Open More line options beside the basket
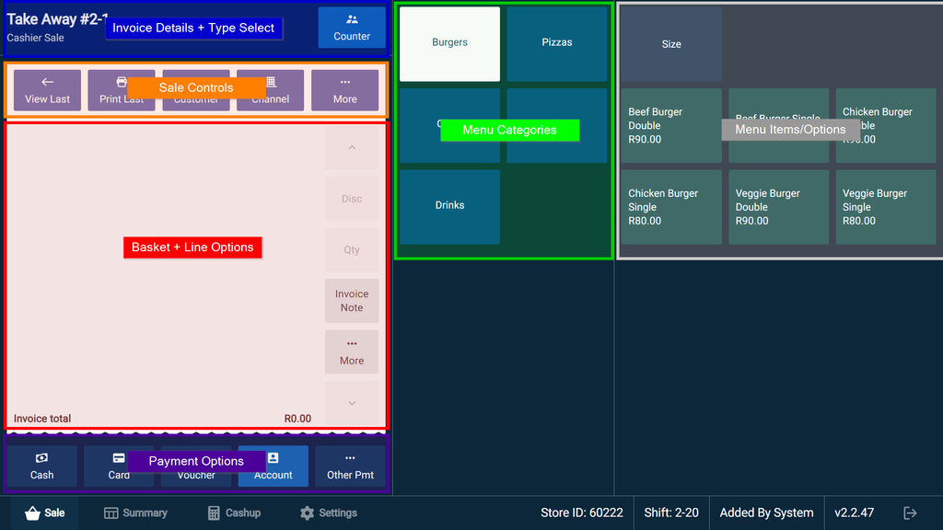The height and width of the screenshot is (530, 943). (x=352, y=351)
